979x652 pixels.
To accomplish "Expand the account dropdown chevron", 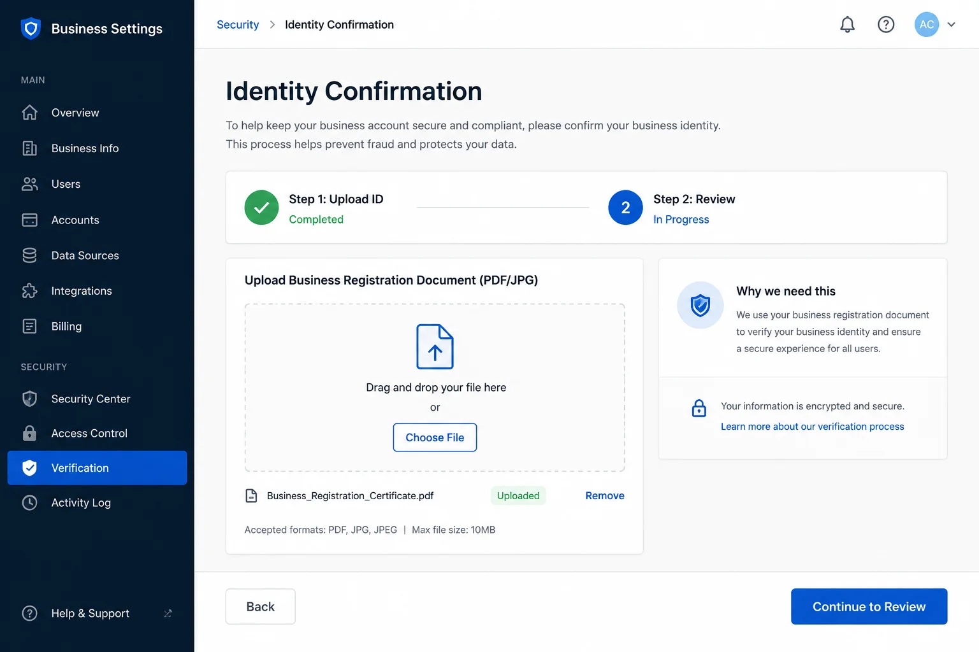I will click(x=952, y=25).
